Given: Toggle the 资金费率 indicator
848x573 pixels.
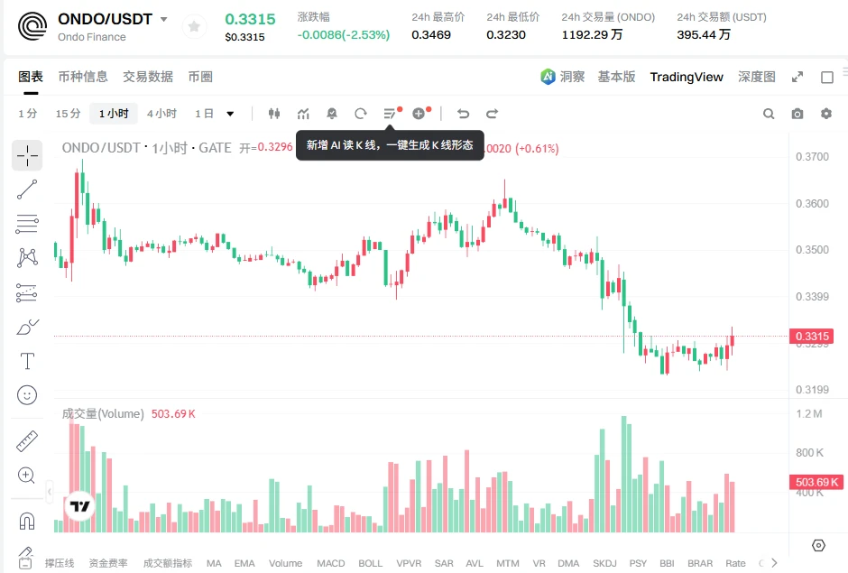Looking at the screenshot, I should coord(108,563).
